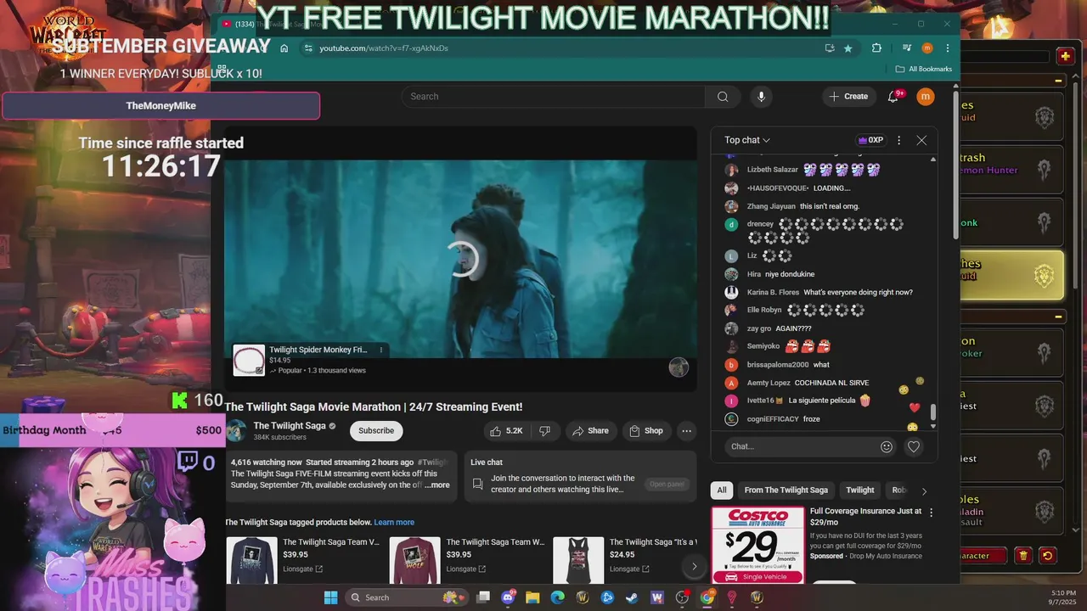Screen dimensions: 1087x611
Task: Click the gold plus button in WoW window
Action: coord(1065,56)
